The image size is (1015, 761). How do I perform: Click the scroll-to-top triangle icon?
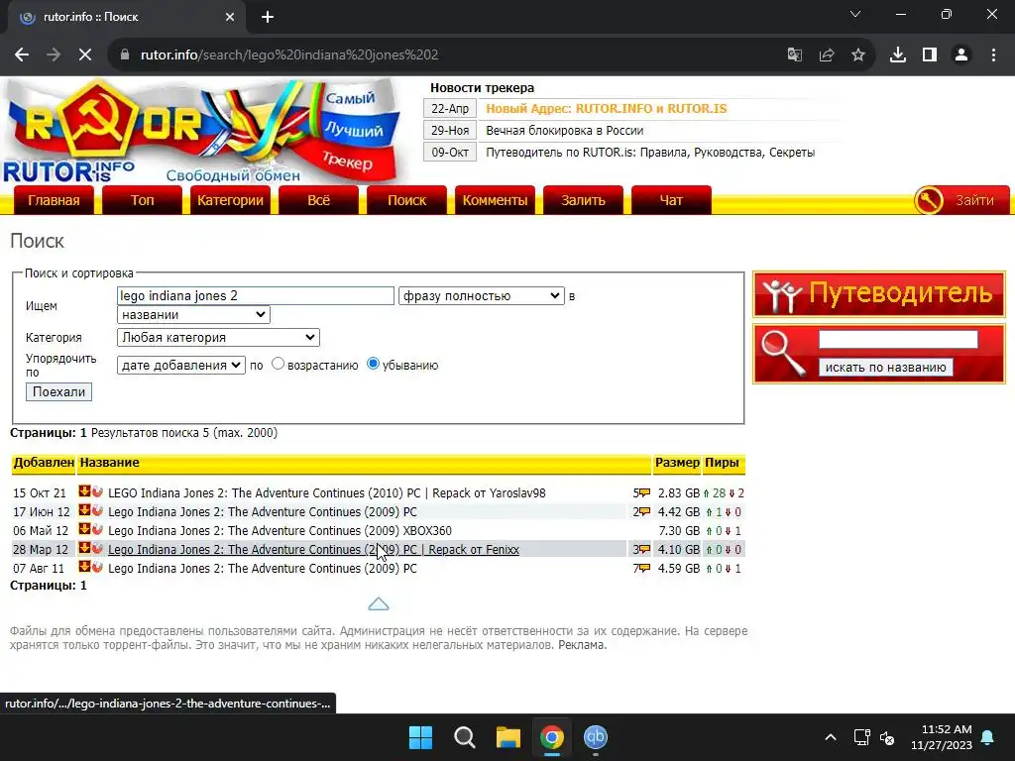[x=379, y=603]
